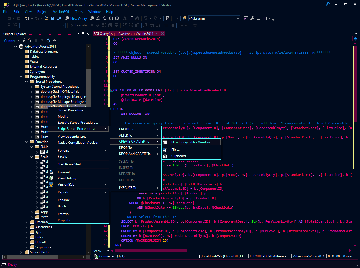Open the @dbname database dropdown

(238, 18)
